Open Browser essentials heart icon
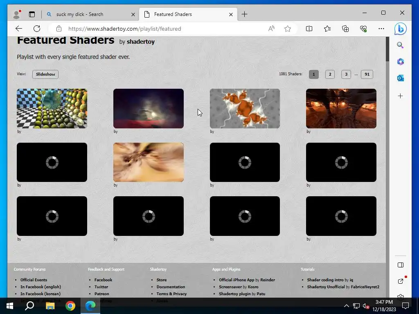Image resolution: width=419 pixels, height=314 pixels. coord(363,29)
